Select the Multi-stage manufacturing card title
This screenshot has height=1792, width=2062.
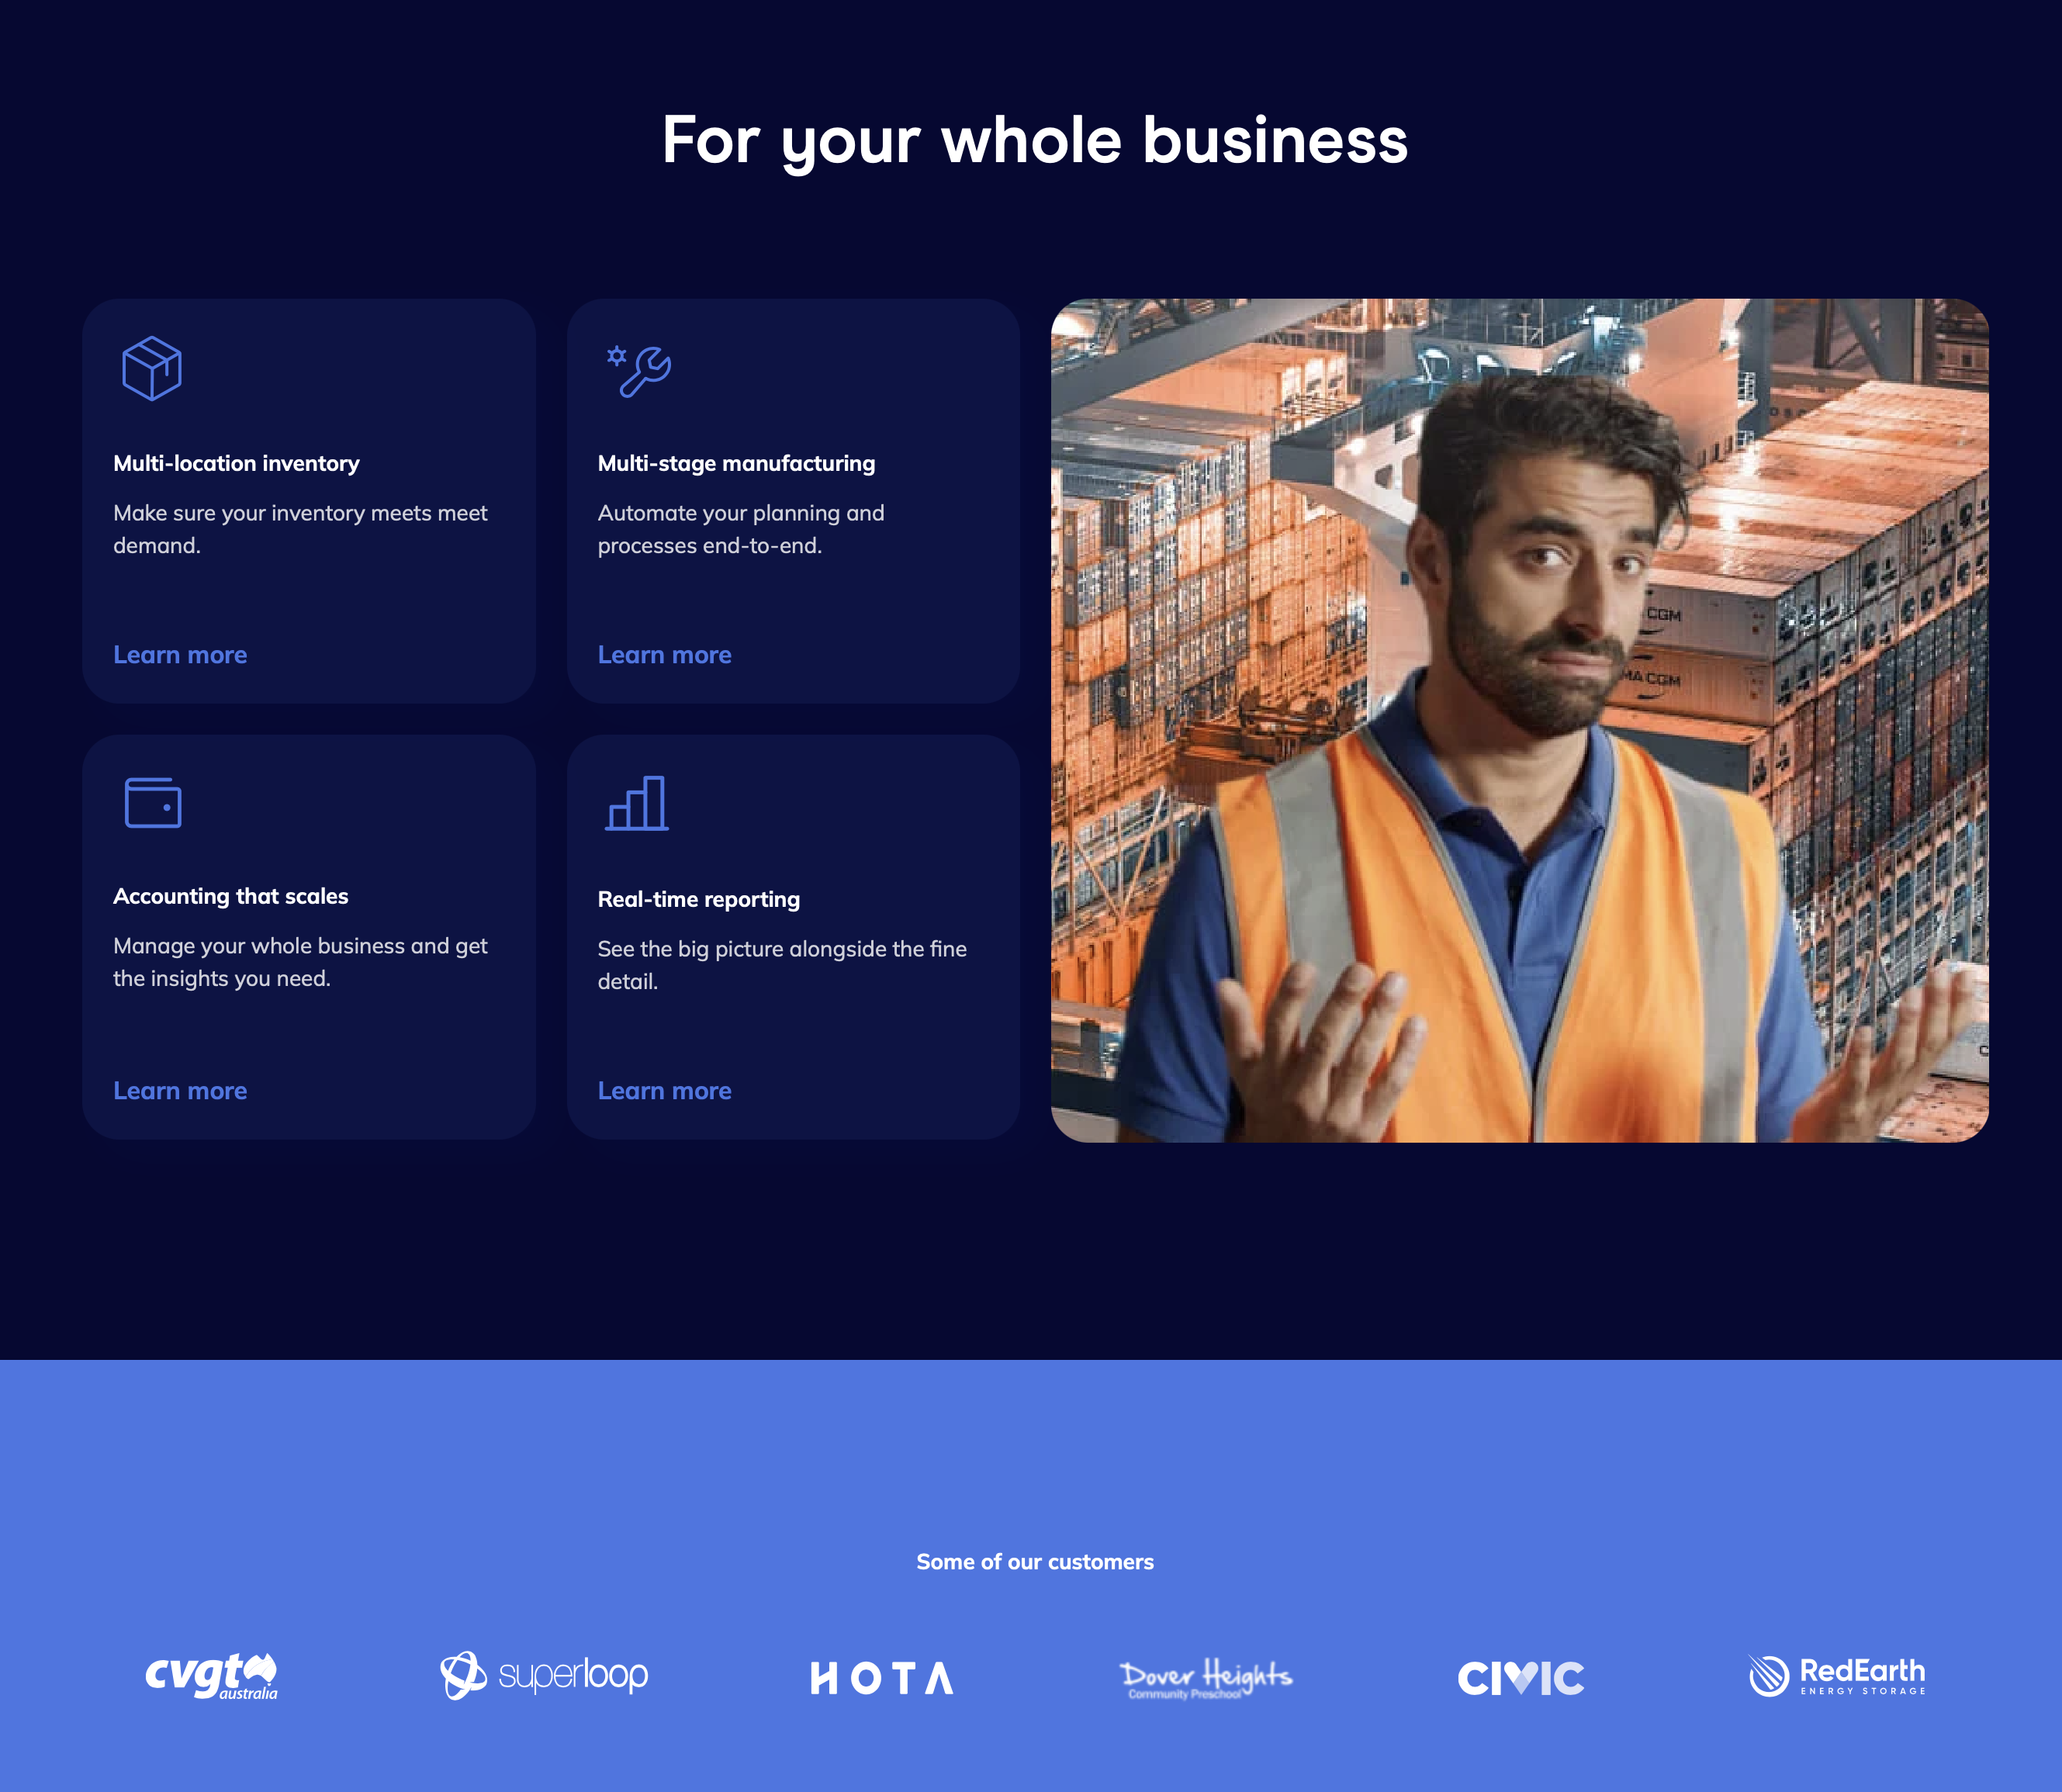pos(736,463)
